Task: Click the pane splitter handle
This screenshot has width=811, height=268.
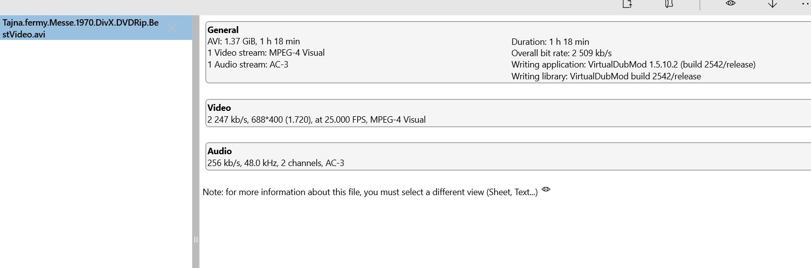Action: (x=196, y=239)
